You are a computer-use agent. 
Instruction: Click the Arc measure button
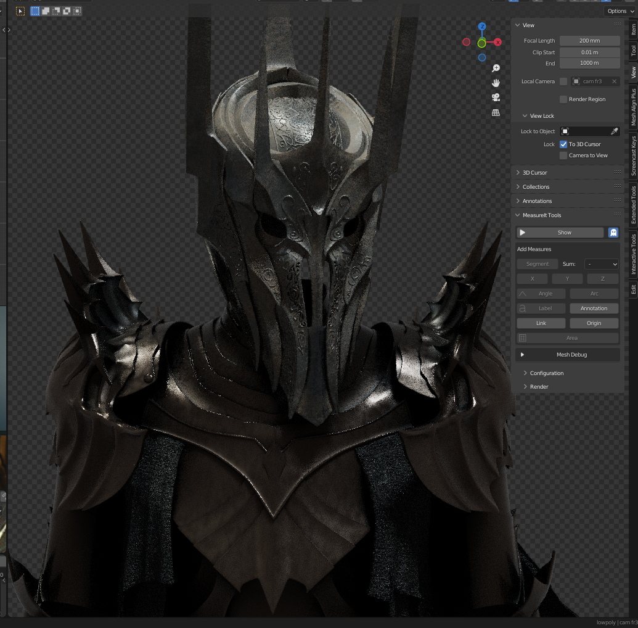[594, 294]
